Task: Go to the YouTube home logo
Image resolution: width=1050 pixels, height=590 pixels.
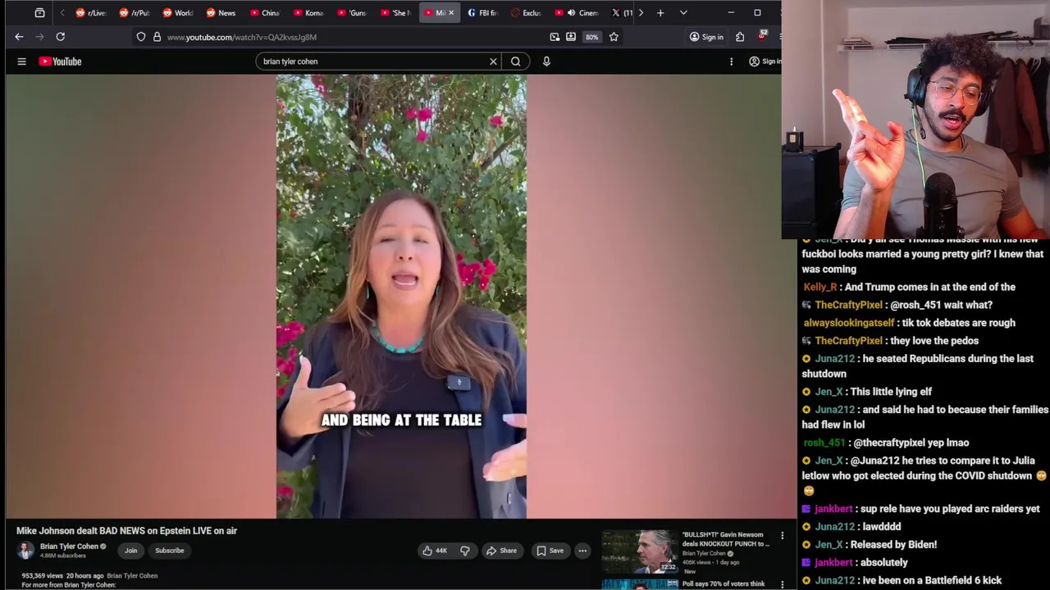Action: click(60, 61)
